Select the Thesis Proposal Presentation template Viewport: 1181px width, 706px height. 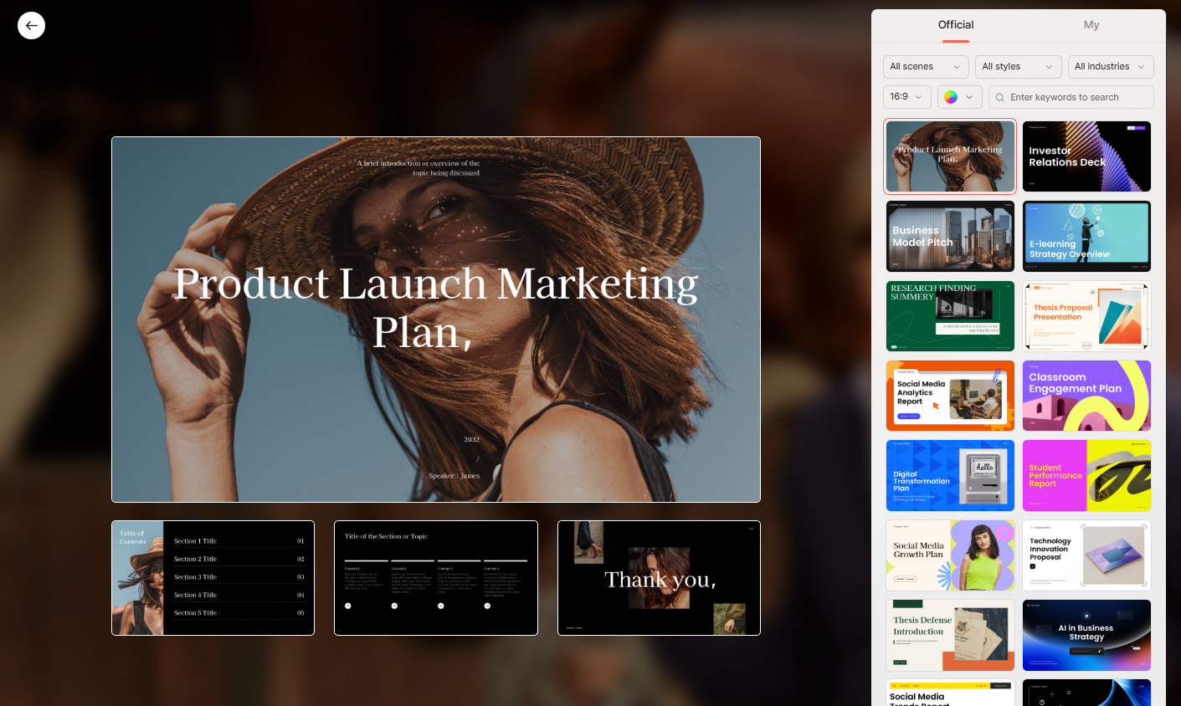click(1086, 316)
